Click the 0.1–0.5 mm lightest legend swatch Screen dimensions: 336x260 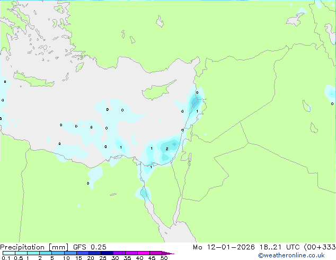click(x=9, y=253)
